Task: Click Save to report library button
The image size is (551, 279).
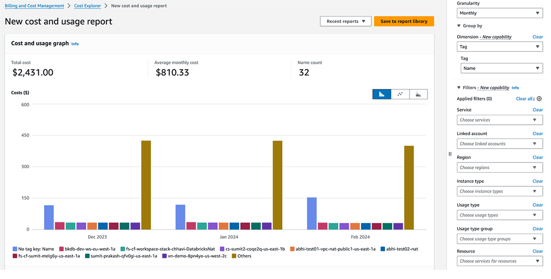Action: point(404,21)
